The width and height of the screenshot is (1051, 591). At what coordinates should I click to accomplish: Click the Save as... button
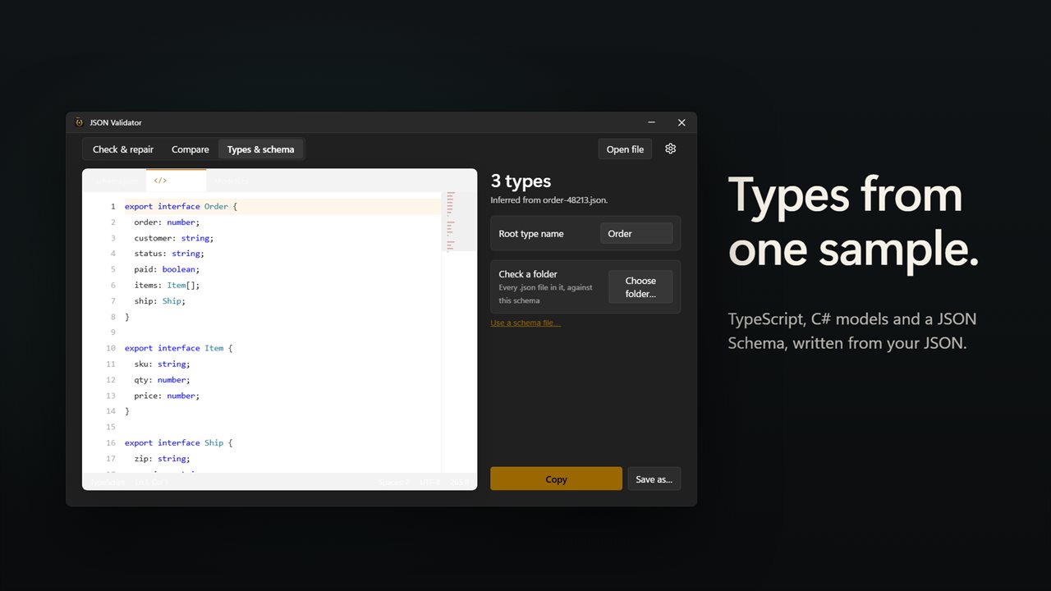point(654,479)
